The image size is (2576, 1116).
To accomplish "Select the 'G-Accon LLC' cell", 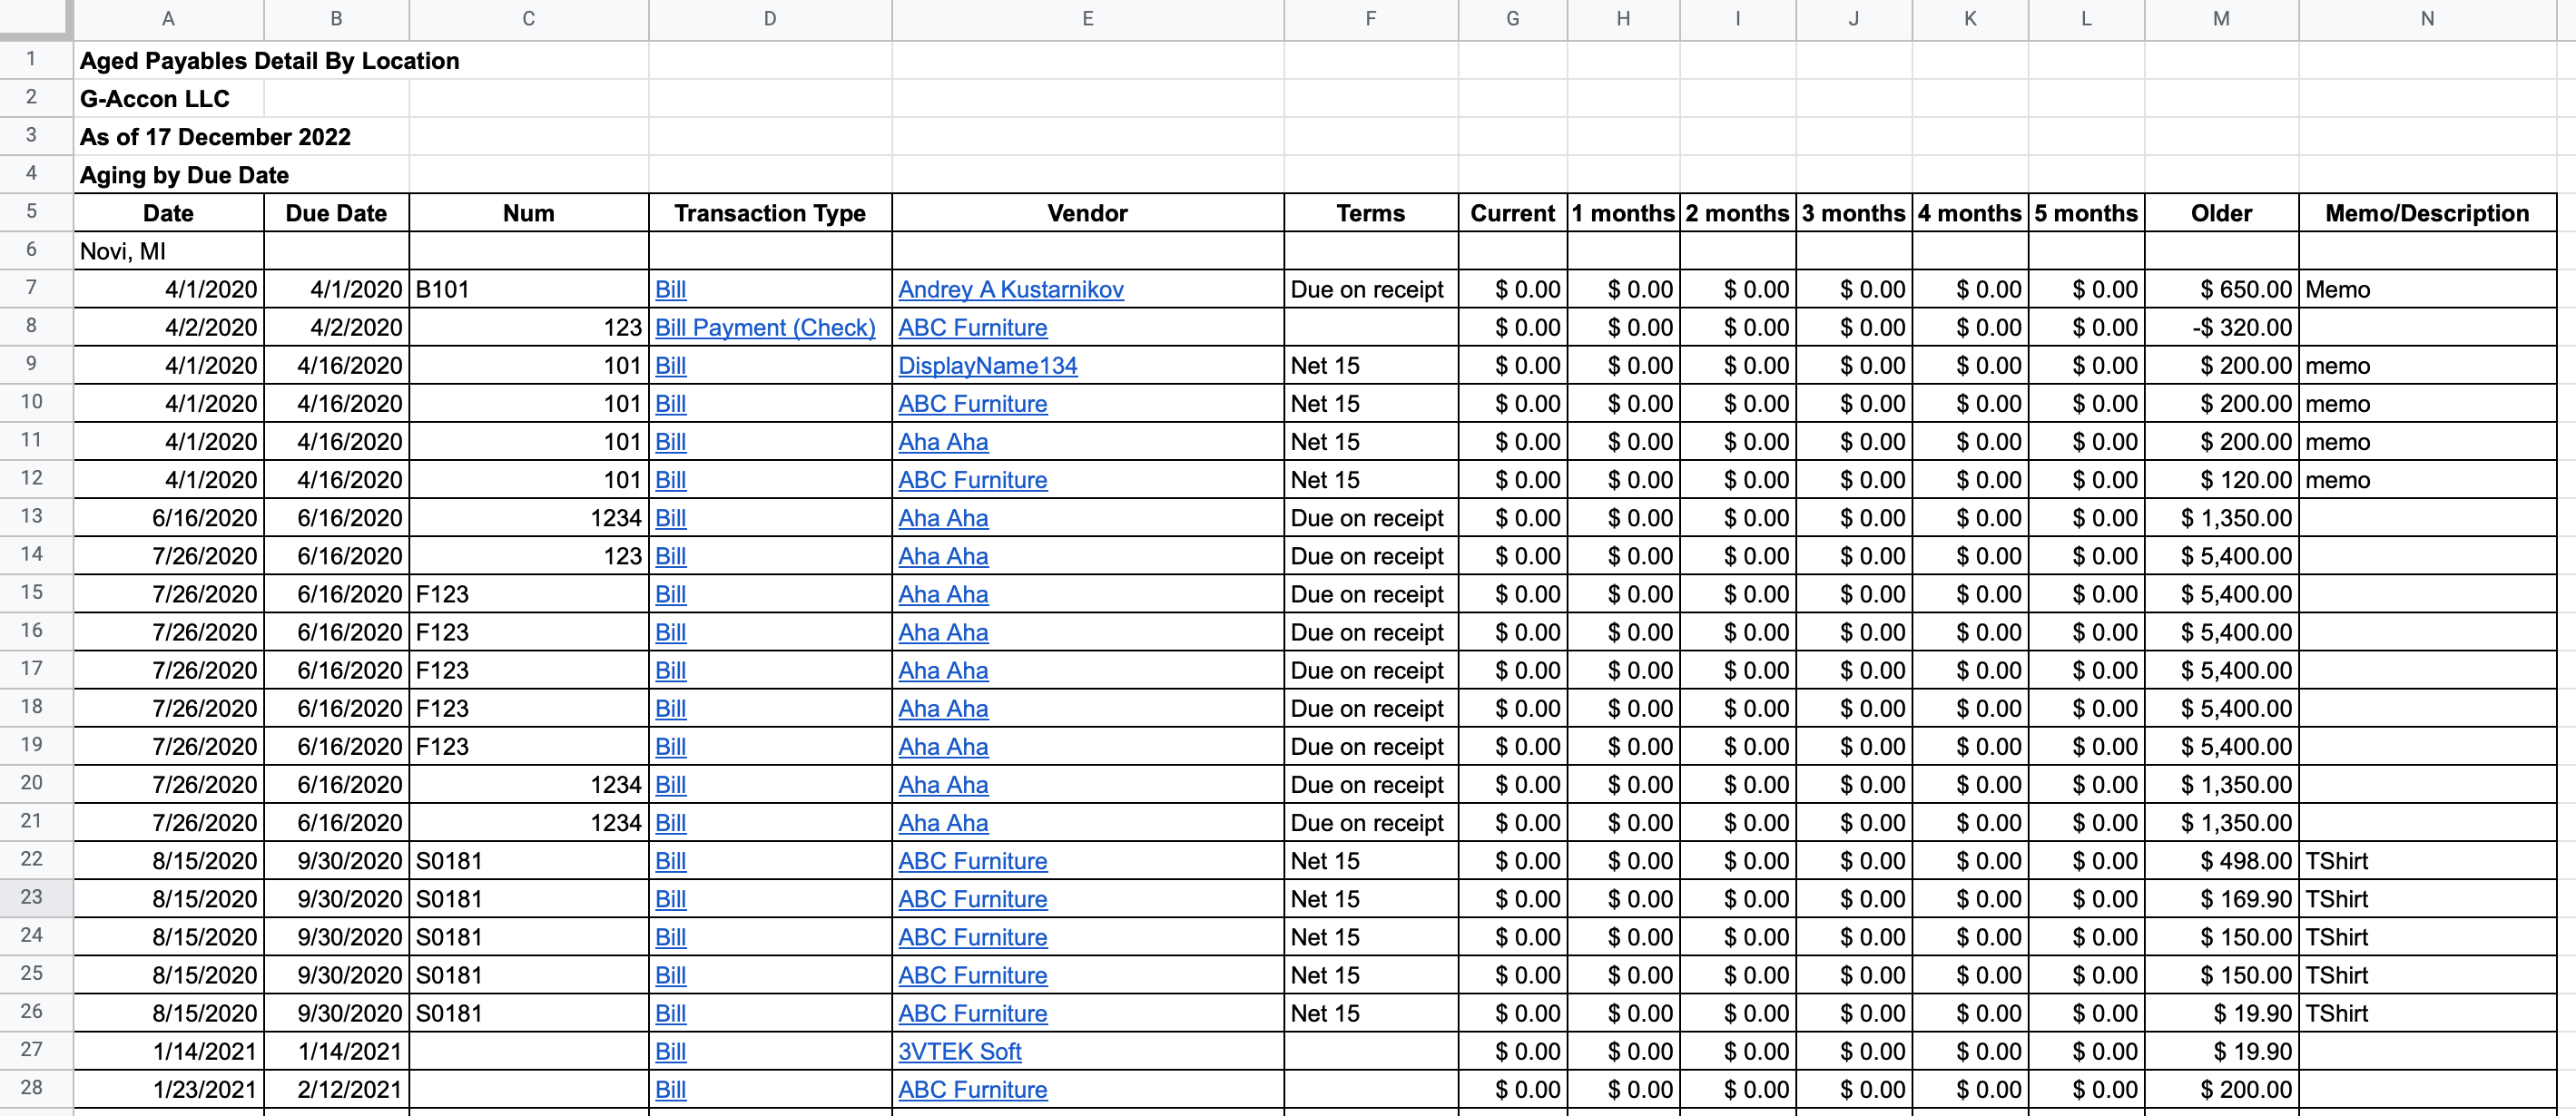I will tap(168, 98).
